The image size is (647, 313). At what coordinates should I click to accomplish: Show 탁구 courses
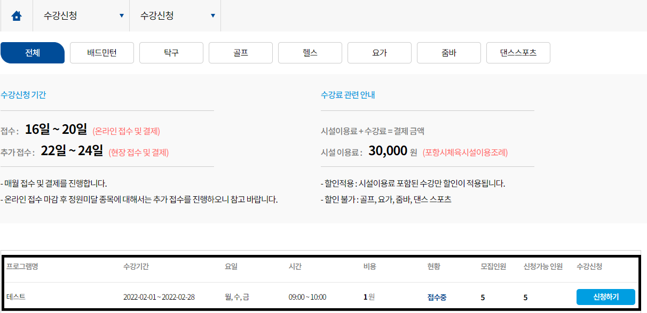pyautogui.click(x=171, y=53)
